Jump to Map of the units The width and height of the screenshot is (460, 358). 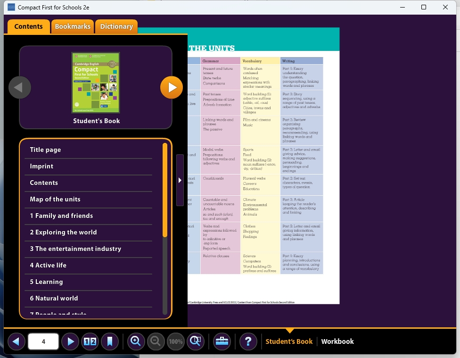(x=88, y=199)
